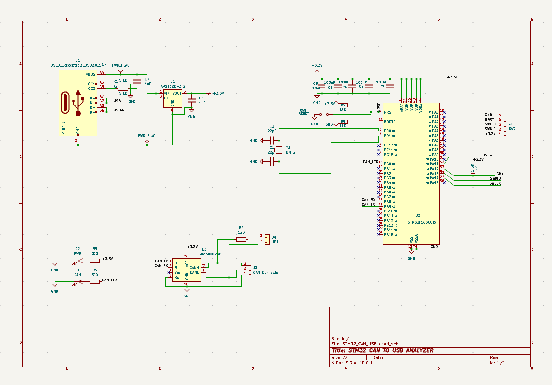
Task: Select resistor R7 1.5K near USB+
Action: point(473,169)
